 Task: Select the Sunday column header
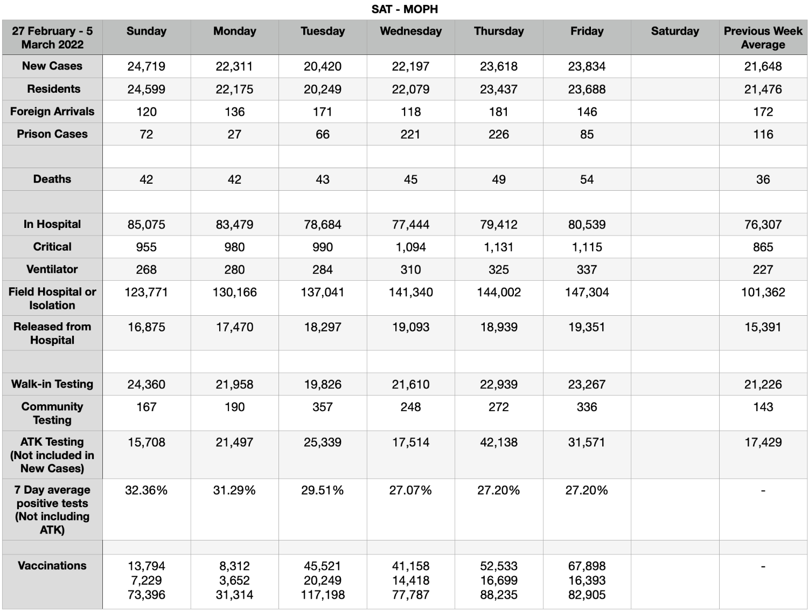point(147,31)
